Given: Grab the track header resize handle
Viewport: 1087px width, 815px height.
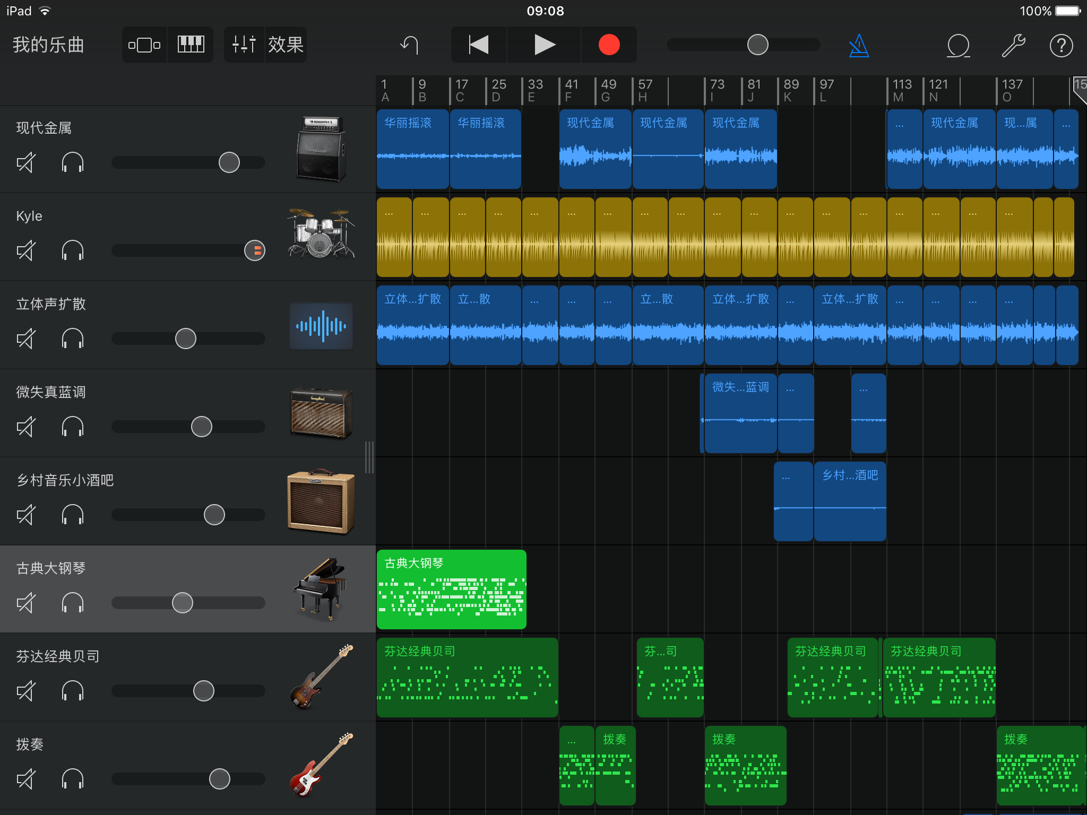Looking at the screenshot, I should pyautogui.click(x=369, y=457).
